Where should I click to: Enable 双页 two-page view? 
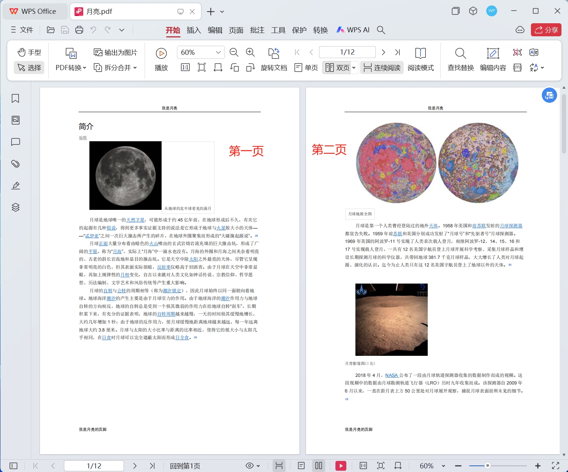(x=338, y=68)
